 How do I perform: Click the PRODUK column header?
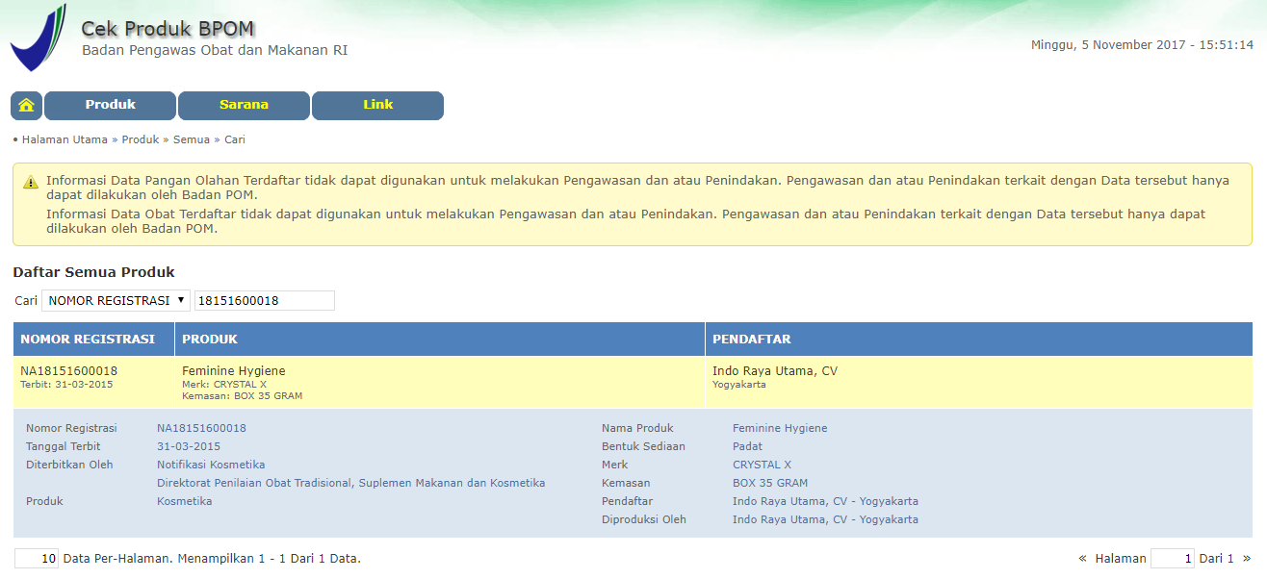[440, 340]
